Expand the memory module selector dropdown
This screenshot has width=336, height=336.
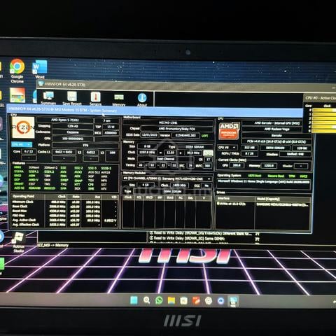click(x=167, y=178)
